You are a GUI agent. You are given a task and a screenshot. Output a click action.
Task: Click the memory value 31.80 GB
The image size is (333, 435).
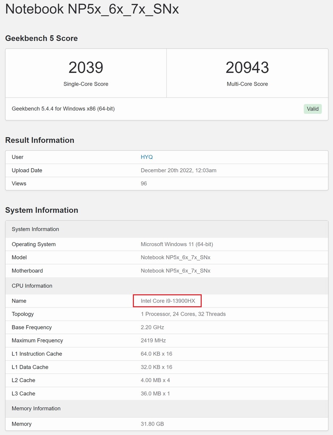[152, 424]
